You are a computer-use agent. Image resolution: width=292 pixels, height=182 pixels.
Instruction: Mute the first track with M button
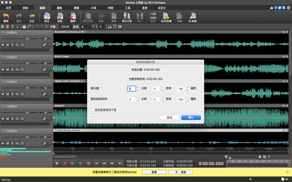tap(8, 45)
